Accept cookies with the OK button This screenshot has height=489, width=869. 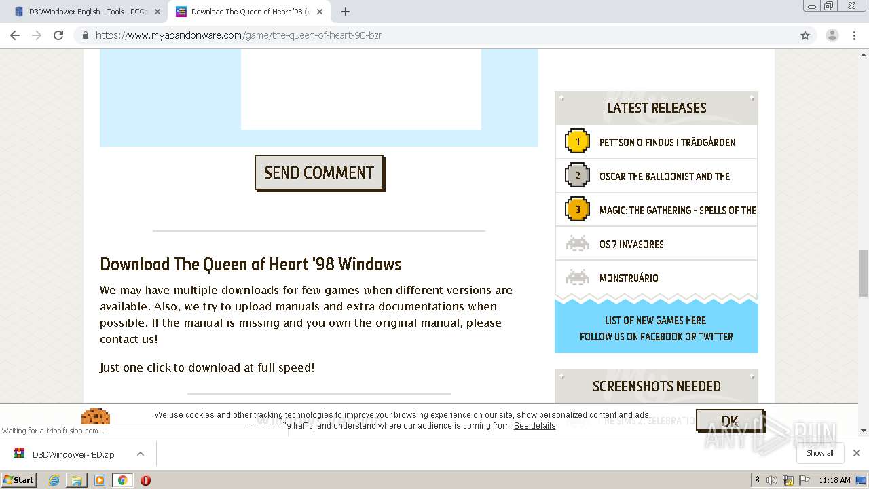(x=729, y=421)
